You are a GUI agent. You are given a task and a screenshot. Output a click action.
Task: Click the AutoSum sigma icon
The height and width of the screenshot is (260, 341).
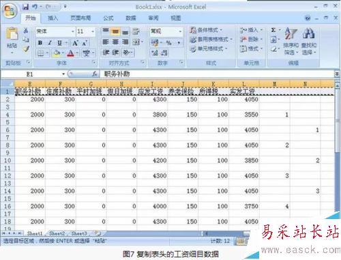tap(273, 30)
